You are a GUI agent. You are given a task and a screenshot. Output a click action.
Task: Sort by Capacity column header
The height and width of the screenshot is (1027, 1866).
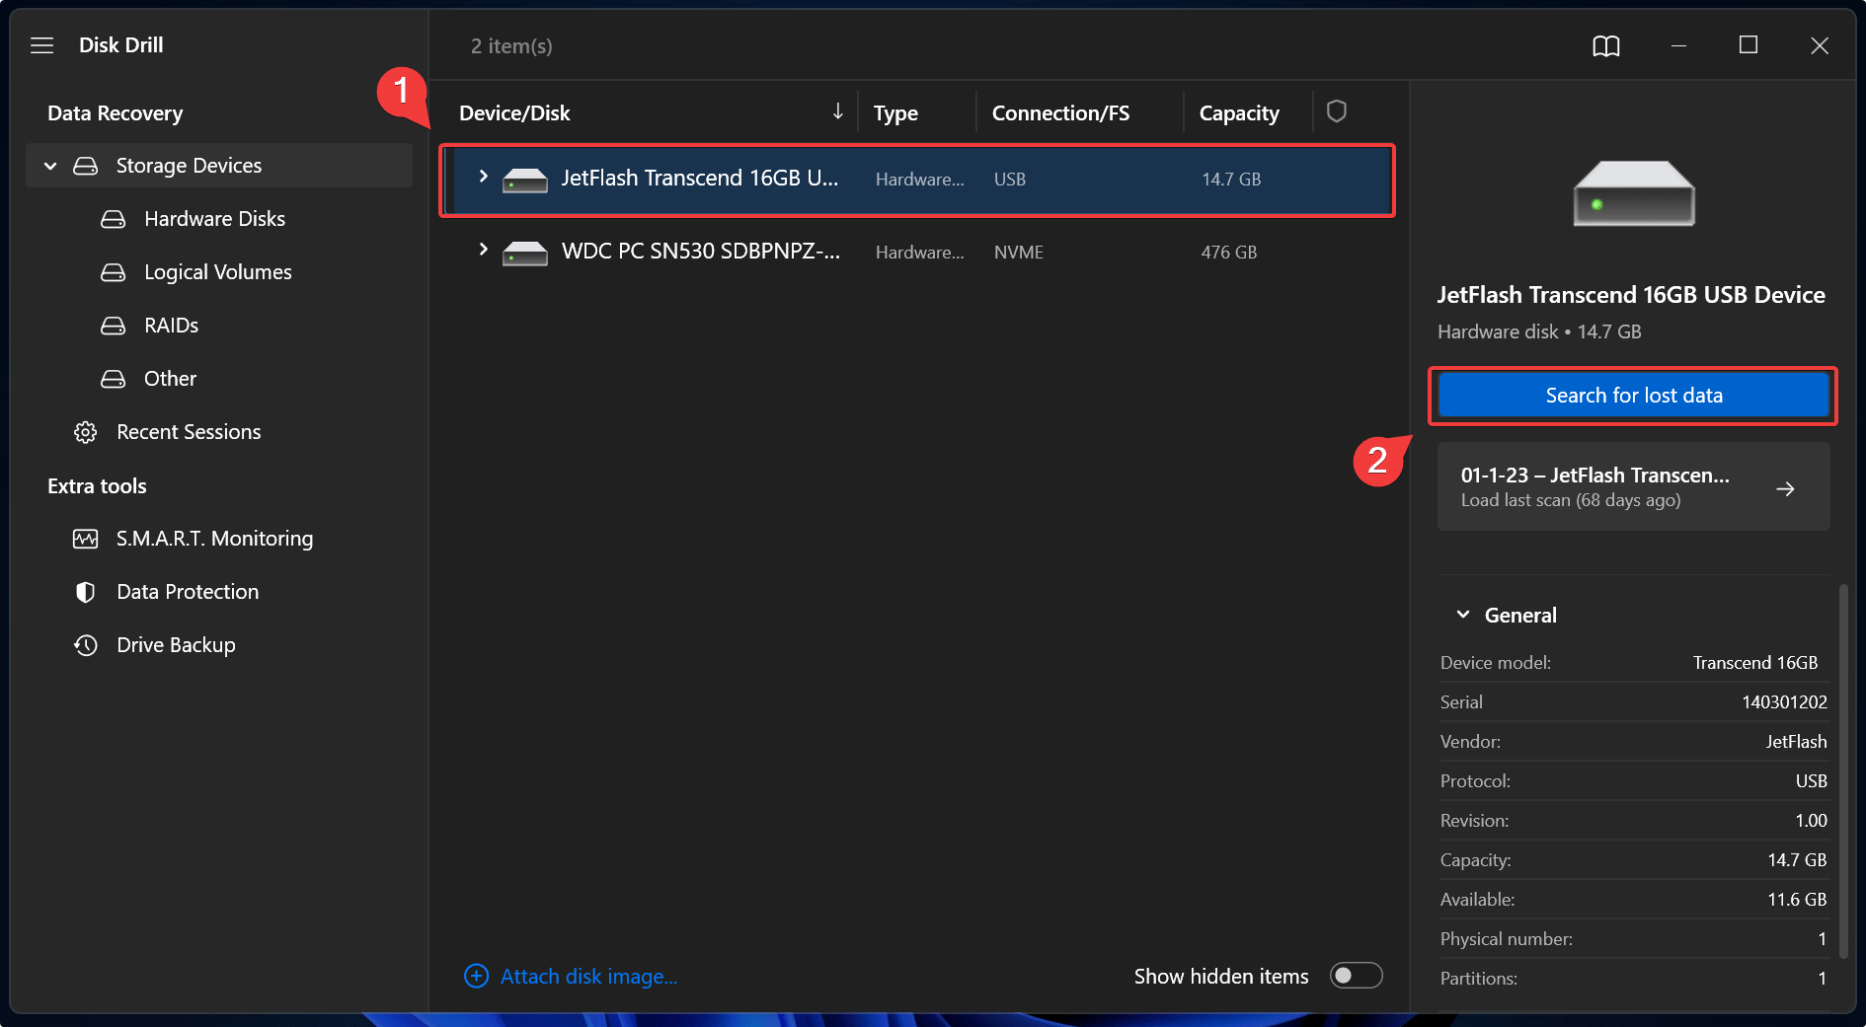click(x=1239, y=113)
